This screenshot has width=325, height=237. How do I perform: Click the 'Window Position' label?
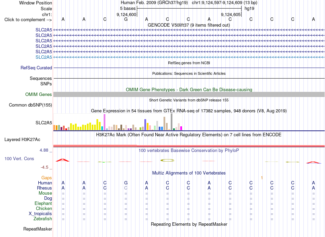36,3
